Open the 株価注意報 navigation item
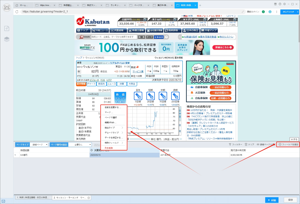The width and height of the screenshot is (300, 204). point(136,30)
